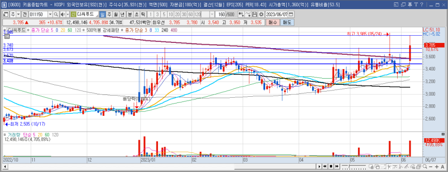This screenshot has width=448, height=172.
Task: Click the stock code input 011150
Action: point(39,14)
